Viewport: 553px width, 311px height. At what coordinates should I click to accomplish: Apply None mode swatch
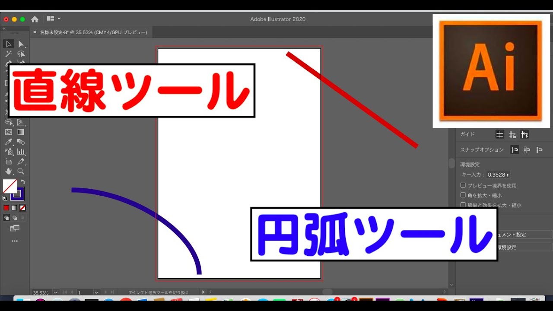pos(23,208)
